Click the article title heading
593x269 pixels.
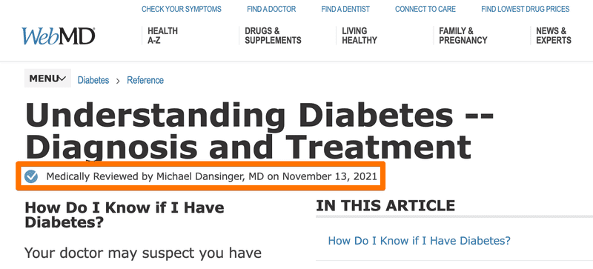(x=259, y=131)
